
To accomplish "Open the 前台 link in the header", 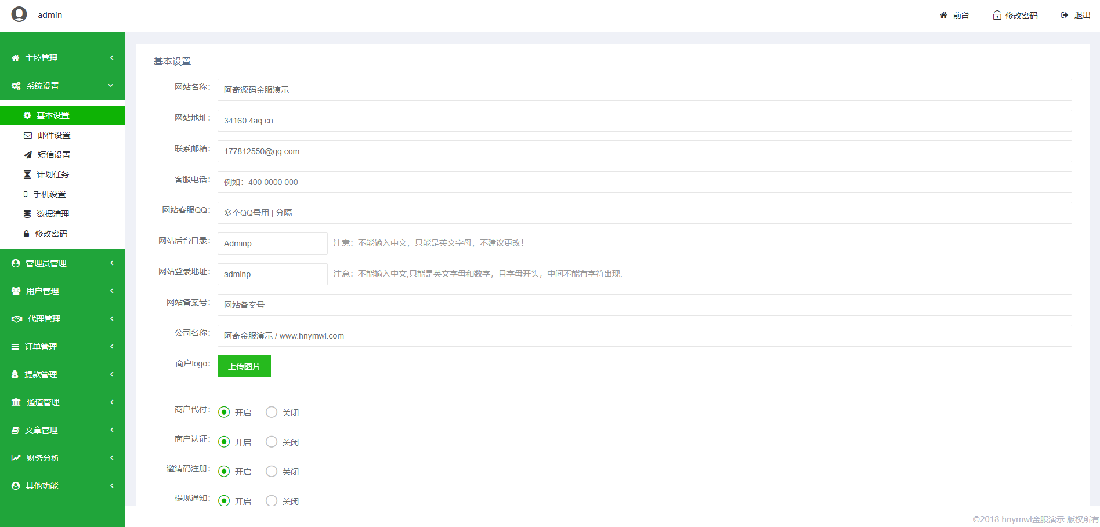I will coord(954,15).
